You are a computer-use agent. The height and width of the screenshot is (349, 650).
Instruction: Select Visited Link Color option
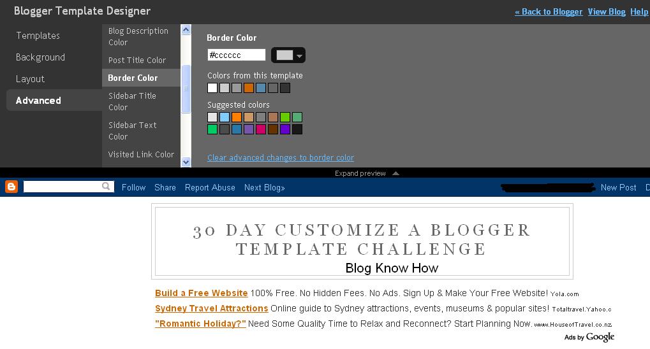(x=141, y=154)
